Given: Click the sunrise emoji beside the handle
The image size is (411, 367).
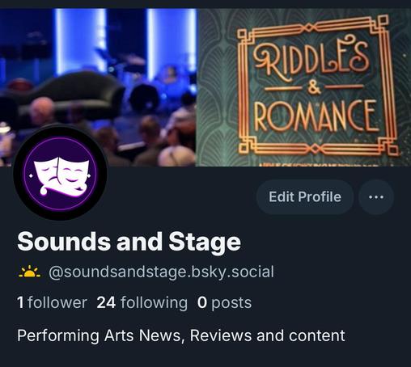Looking at the screenshot, I should pyautogui.click(x=29, y=272).
